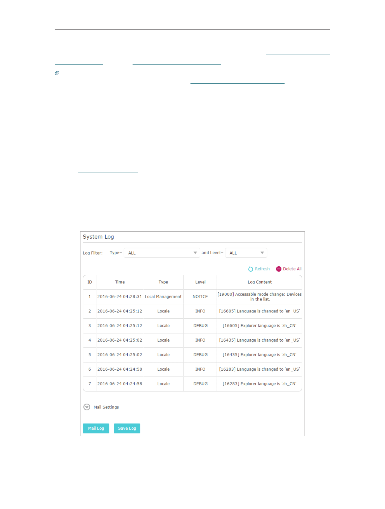Open the Level filter dropdown set to ALL

point(246,253)
